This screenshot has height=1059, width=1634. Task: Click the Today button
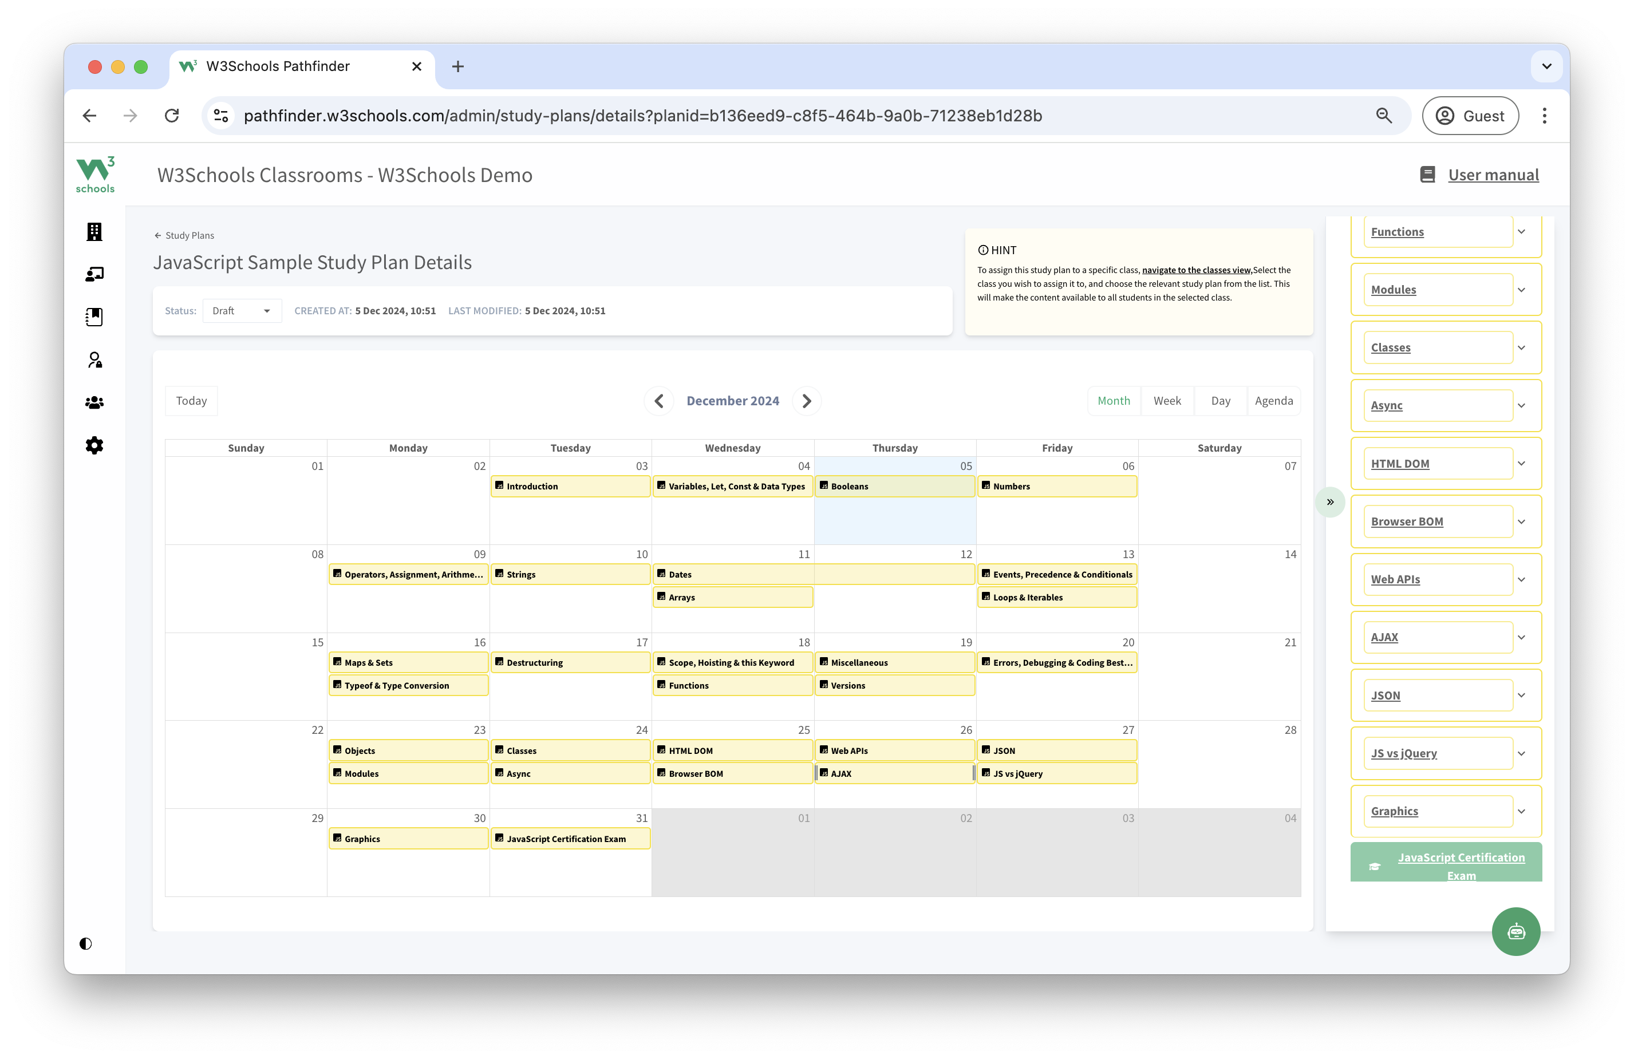(x=191, y=401)
